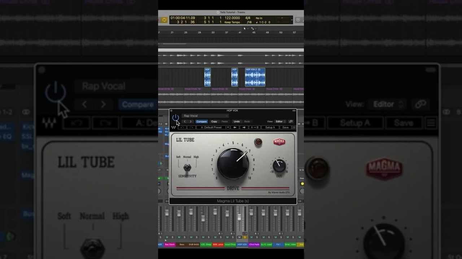Expand the LCD display options arrow
Screen dimensions: 462x259
(292, 20)
